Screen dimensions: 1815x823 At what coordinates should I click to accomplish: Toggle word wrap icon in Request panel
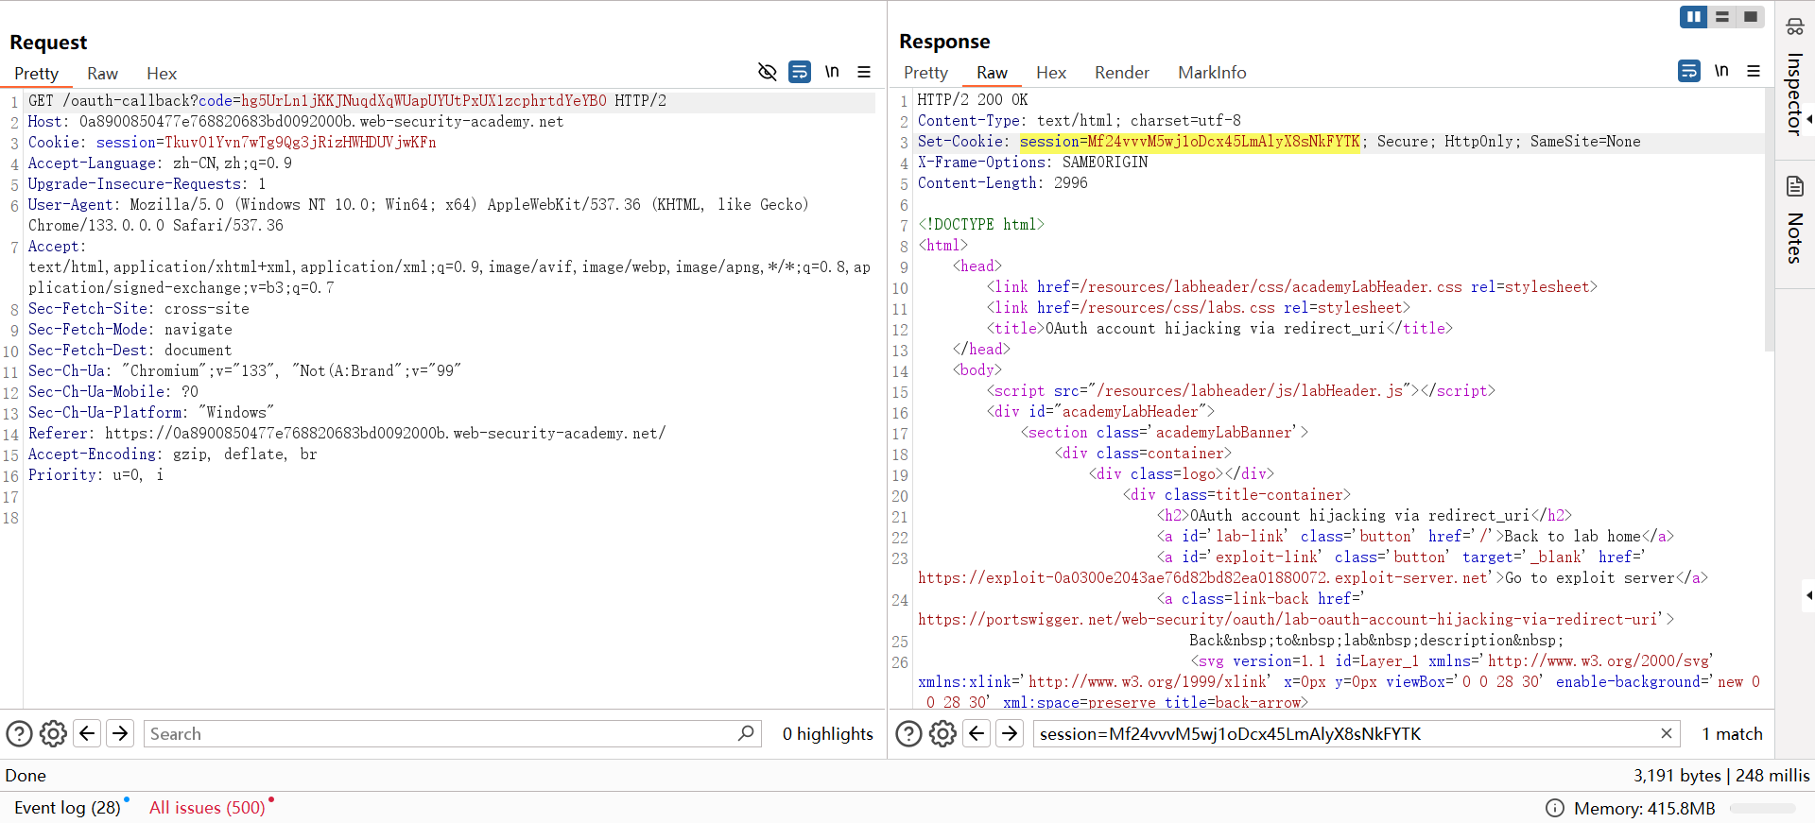point(800,72)
